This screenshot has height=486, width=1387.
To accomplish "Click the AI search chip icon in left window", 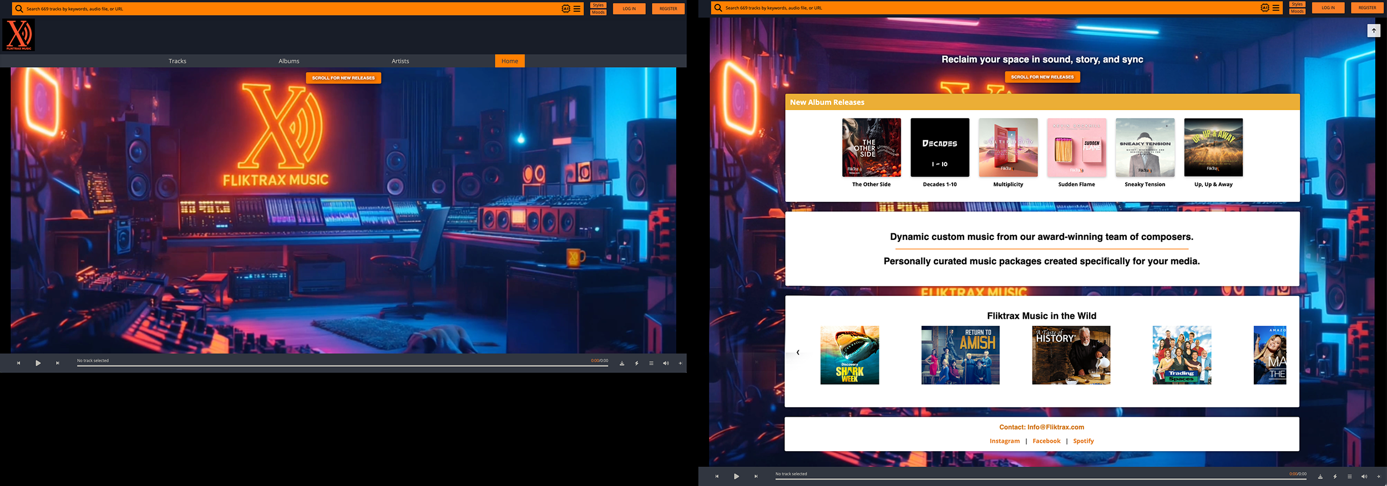I will point(565,9).
